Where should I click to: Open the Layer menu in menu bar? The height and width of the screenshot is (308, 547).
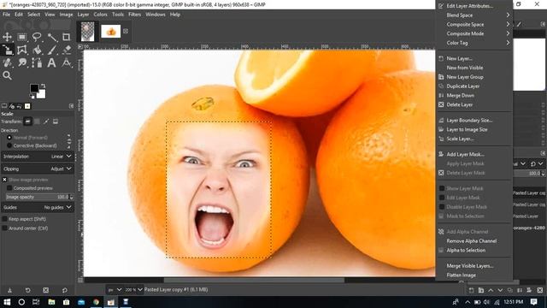coord(83,15)
